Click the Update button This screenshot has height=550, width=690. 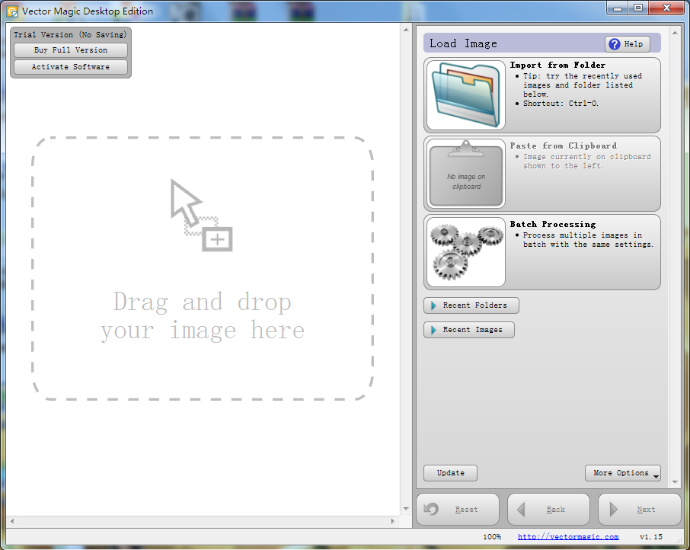click(450, 473)
